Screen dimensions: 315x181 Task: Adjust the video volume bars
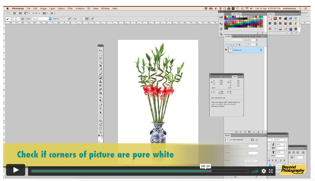[x=255, y=171]
